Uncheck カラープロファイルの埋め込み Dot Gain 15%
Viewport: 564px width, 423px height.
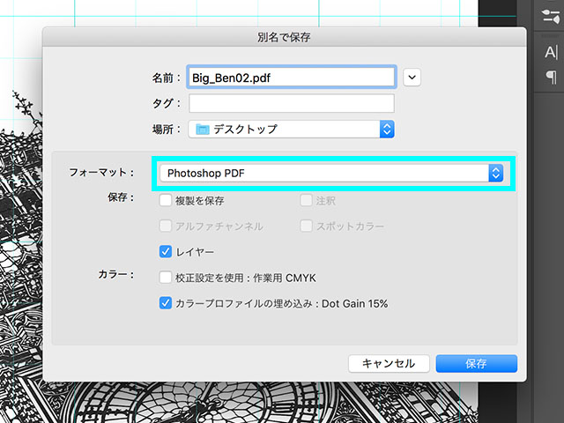click(166, 303)
